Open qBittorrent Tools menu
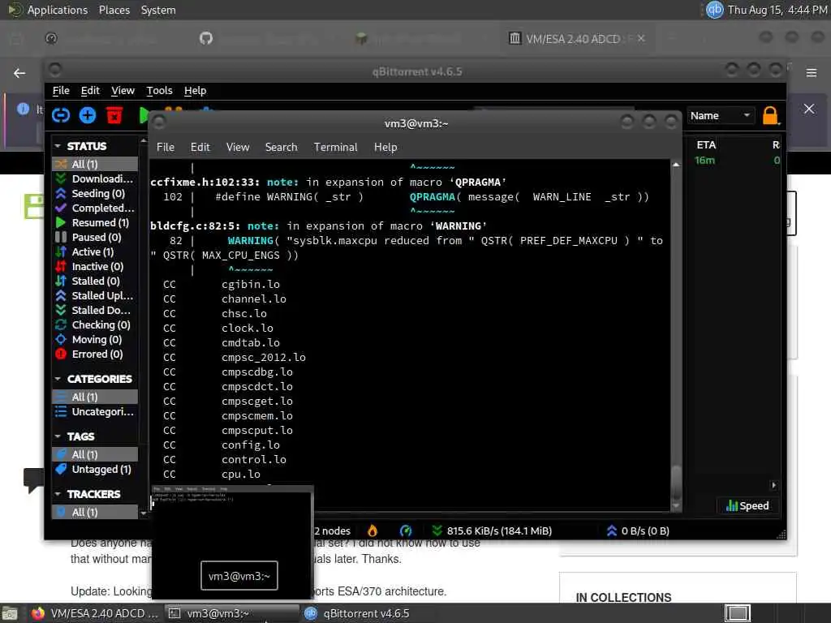 point(160,91)
